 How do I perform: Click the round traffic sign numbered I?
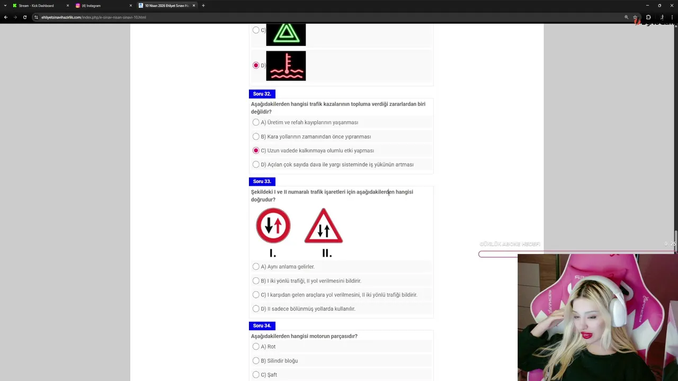point(273,225)
